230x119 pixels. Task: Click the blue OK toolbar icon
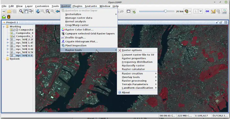point(207,11)
